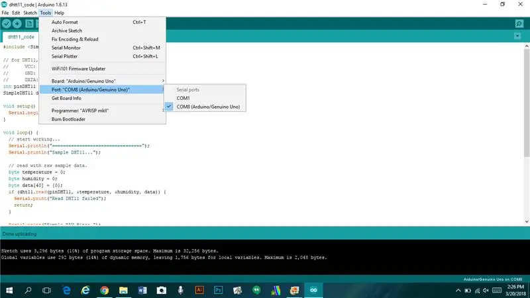Viewport: 530px width, 298px height.
Task: Choose Auto Format from Tools menu
Action: (102, 22)
